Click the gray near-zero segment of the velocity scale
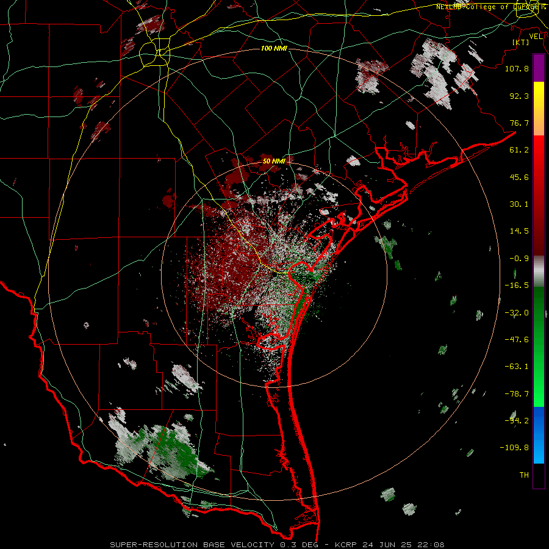This screenshot has width=549, height=549. pos(539,271)
